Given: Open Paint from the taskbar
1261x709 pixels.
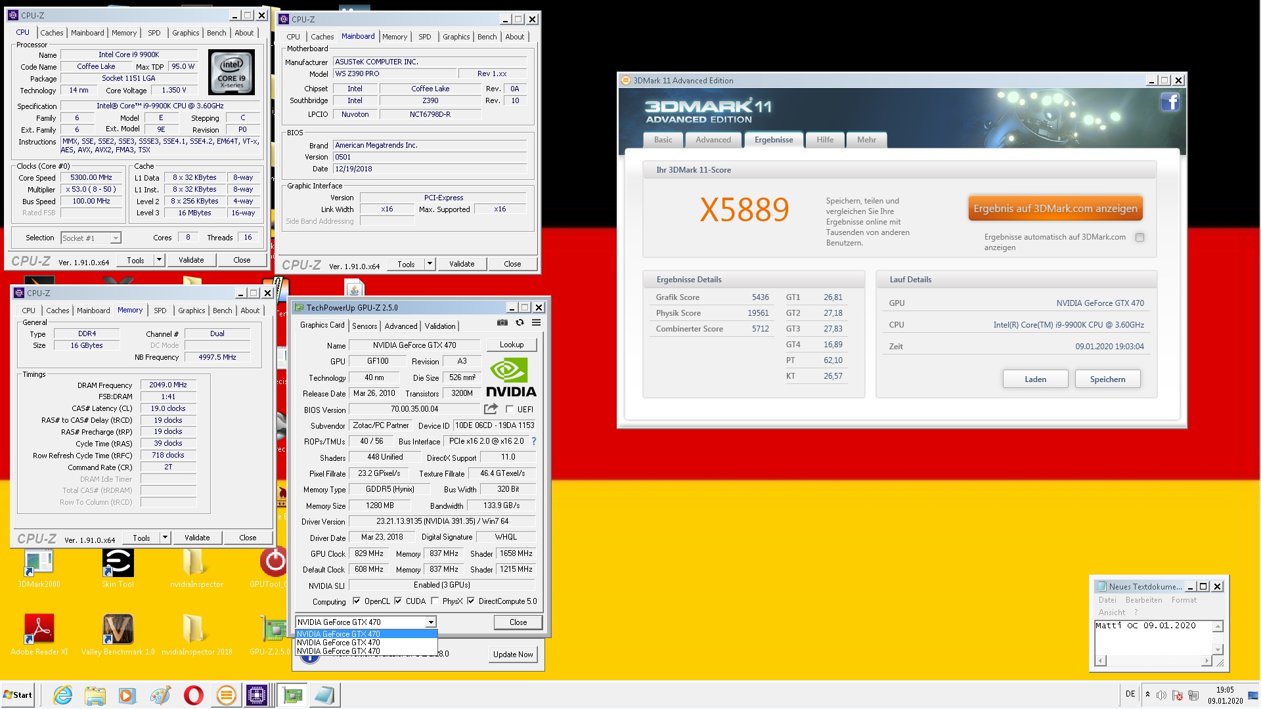Looking at the screenshot, I should point(160,695).
